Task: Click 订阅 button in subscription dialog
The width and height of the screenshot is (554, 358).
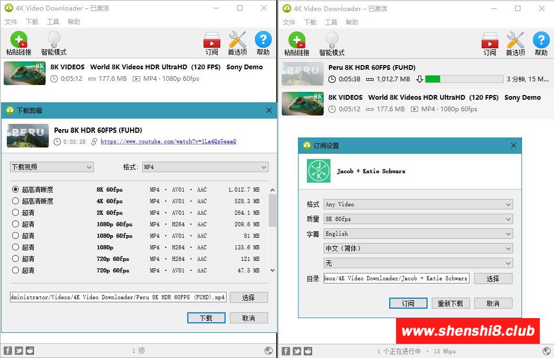Action: (408, 303)
